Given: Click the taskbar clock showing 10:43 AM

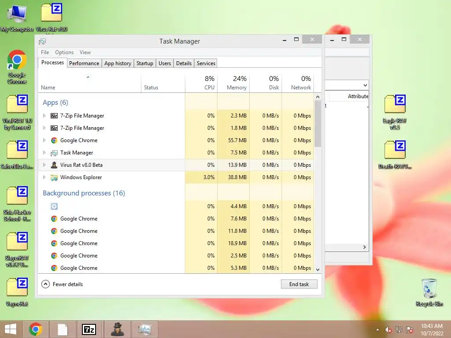Looking at the screenshot, I should [x=432, y=330].
